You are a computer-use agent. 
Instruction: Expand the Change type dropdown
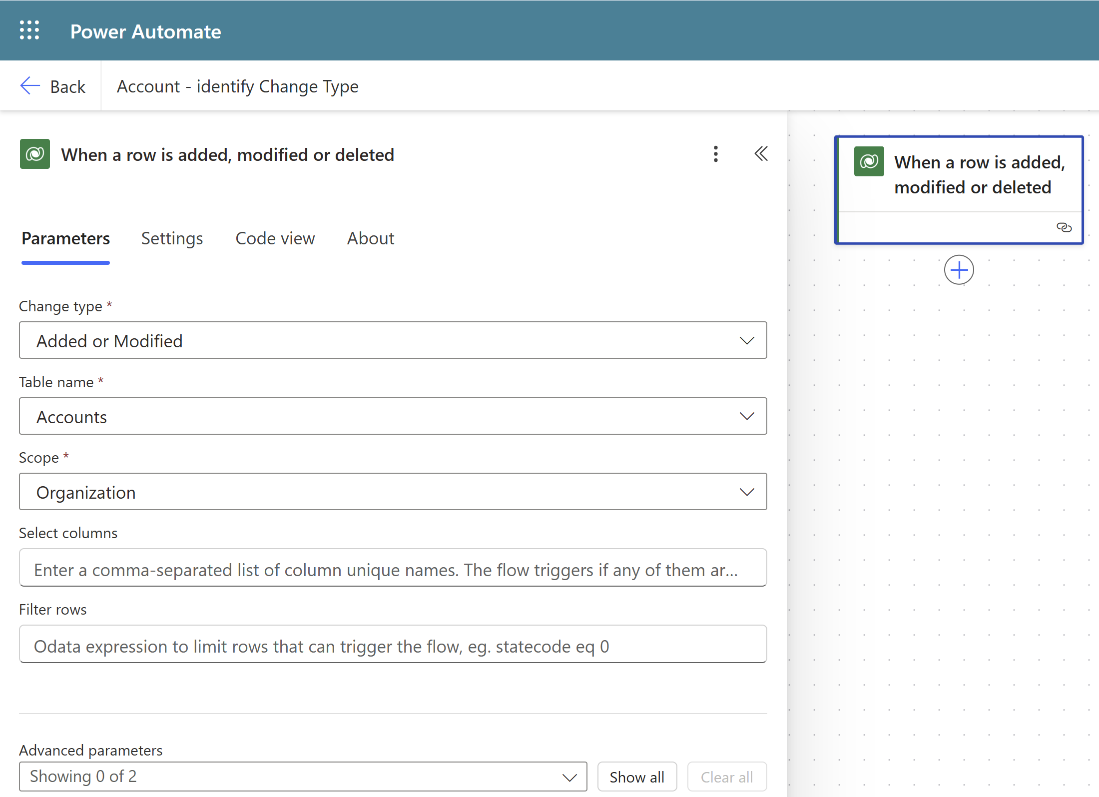point(393,340)
